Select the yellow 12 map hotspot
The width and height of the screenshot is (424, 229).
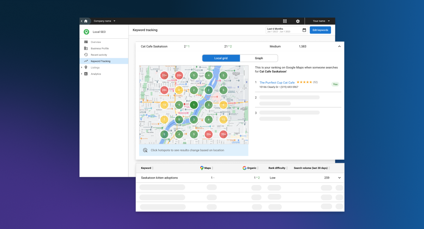pyautogui.click(x=223, y=119)
